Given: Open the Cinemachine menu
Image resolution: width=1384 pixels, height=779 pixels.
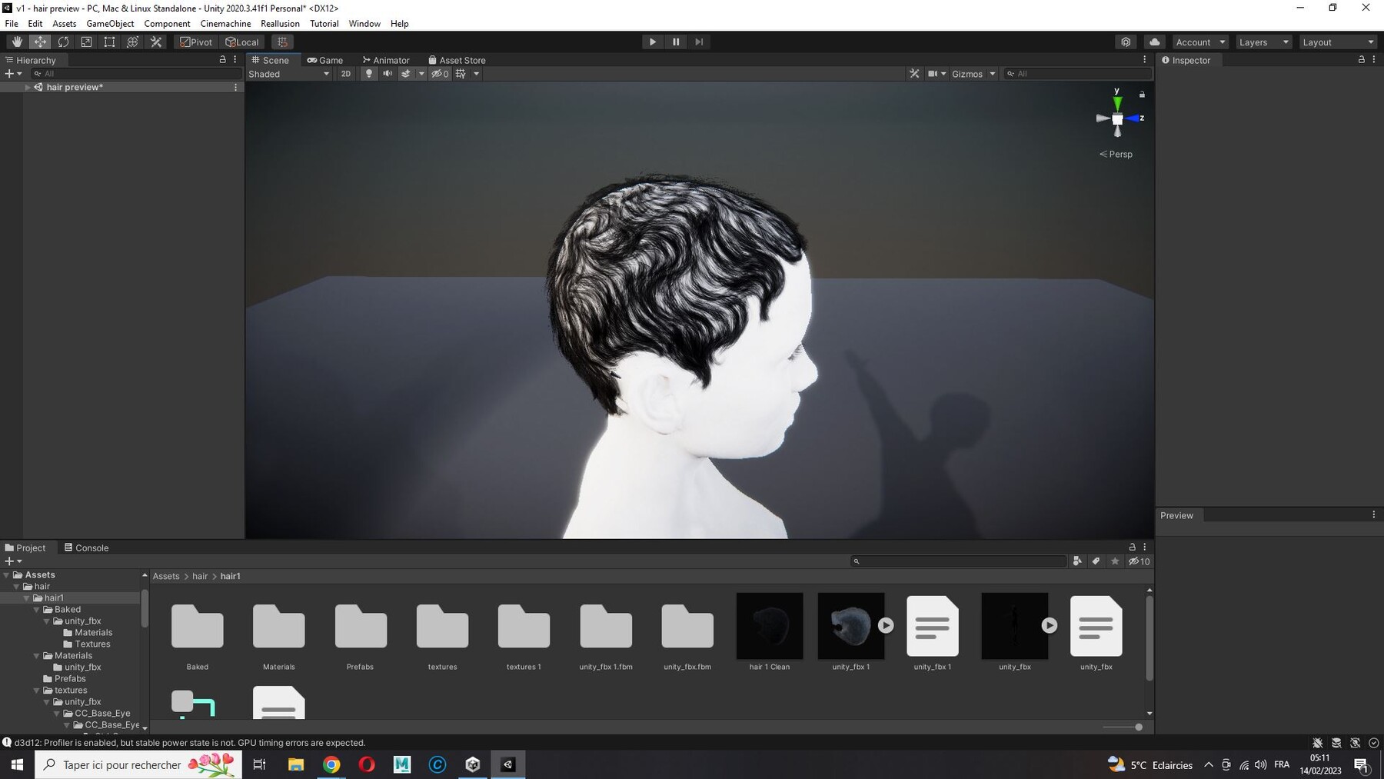Looking at the screenshot, I should (x=225, y=23).
